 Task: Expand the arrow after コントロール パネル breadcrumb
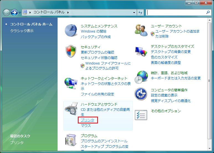tap(68, 12)
